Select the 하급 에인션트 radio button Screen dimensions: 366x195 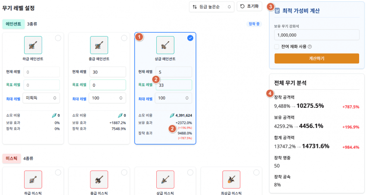coord(58,38)
